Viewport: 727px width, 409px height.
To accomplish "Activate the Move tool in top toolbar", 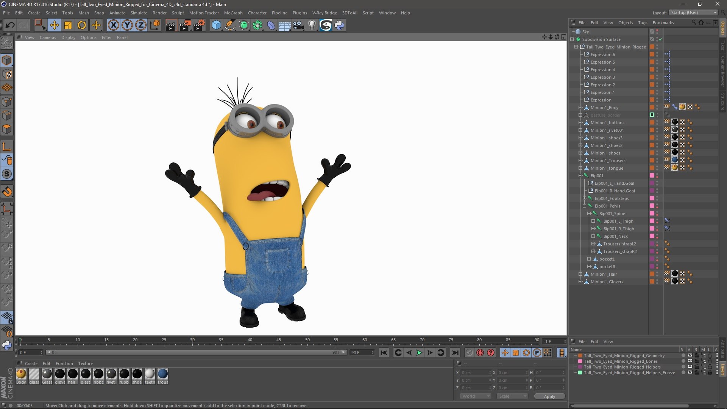I will (54, 25).
